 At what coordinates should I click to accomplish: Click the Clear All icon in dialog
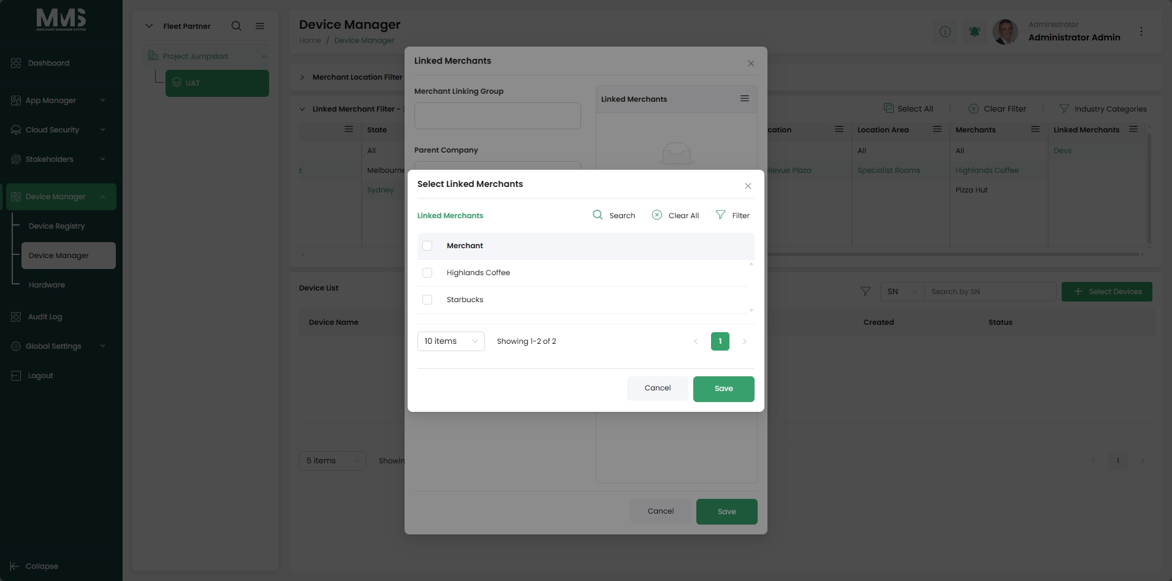click(x=656, y=215)
